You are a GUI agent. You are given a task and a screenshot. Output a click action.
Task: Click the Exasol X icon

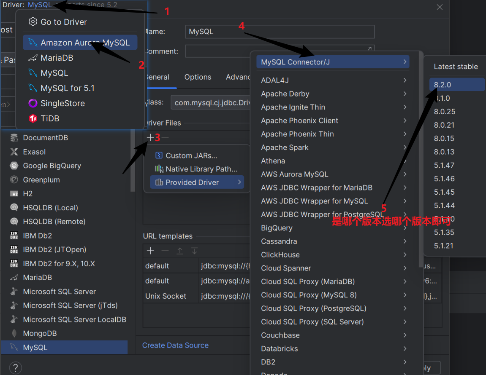pyautogui.click(x=14, y=152)
